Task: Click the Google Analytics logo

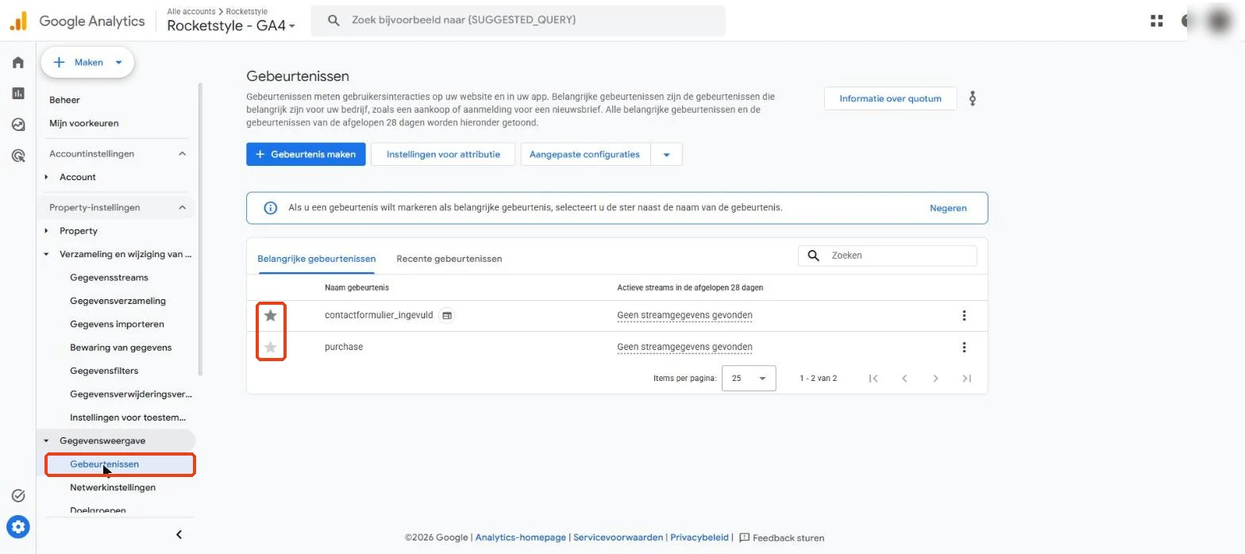Action: click(x=78, y=21)
